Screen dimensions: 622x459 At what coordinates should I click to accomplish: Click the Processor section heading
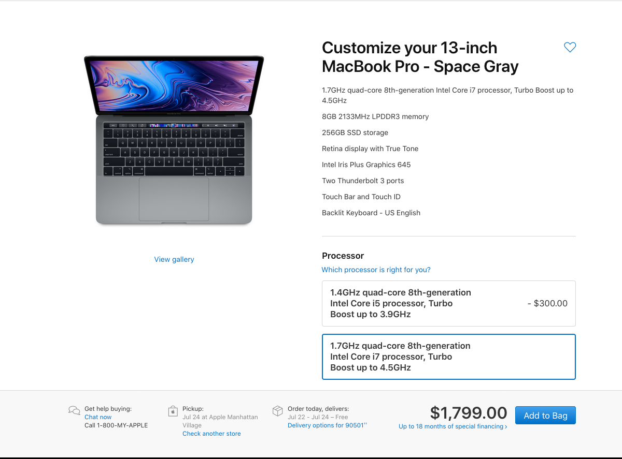(x=343, y=256)
